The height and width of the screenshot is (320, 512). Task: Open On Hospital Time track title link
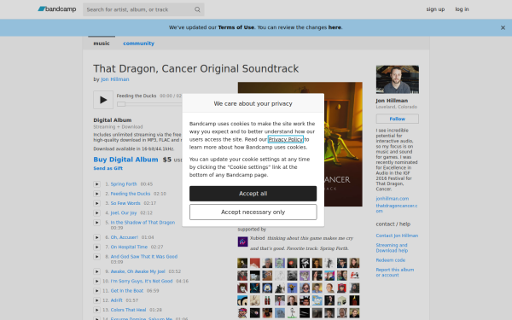click(129, 247)
